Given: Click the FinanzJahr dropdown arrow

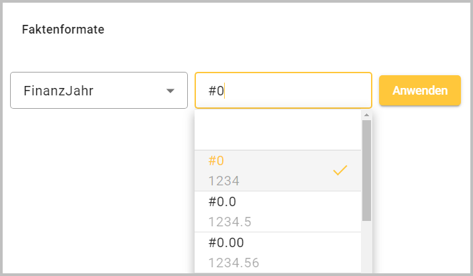Looking at the screenshot, I should coord(170,91).
